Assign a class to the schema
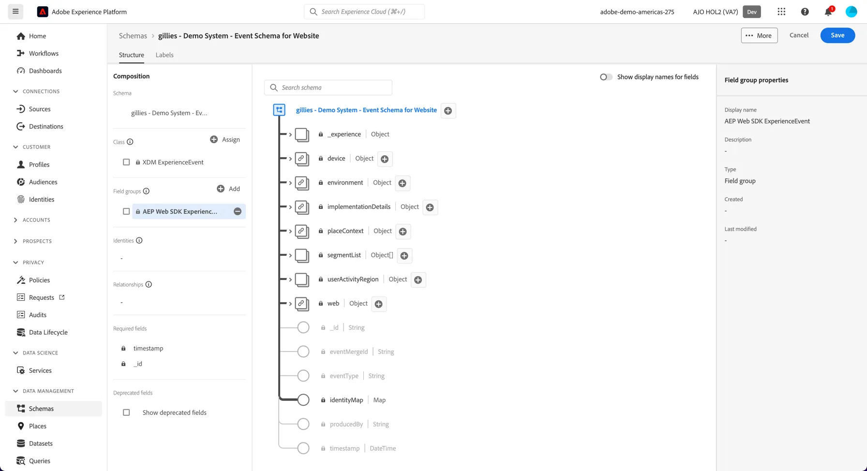The image size is (867, 471). tap(225, 139)
